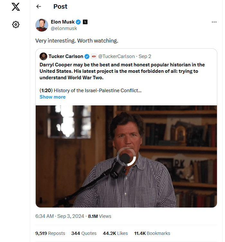Image resolution: width=225 pixels, height=242 pixels.
Task: Play the Tucker Carlson video
Action: (x=126, y=157)
